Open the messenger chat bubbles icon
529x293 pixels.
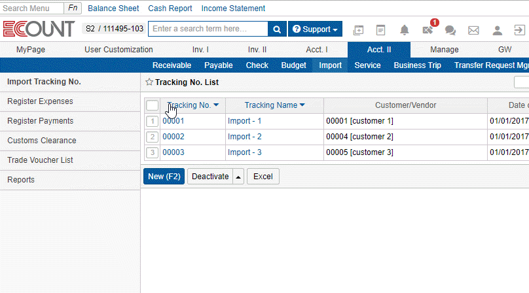450,30
